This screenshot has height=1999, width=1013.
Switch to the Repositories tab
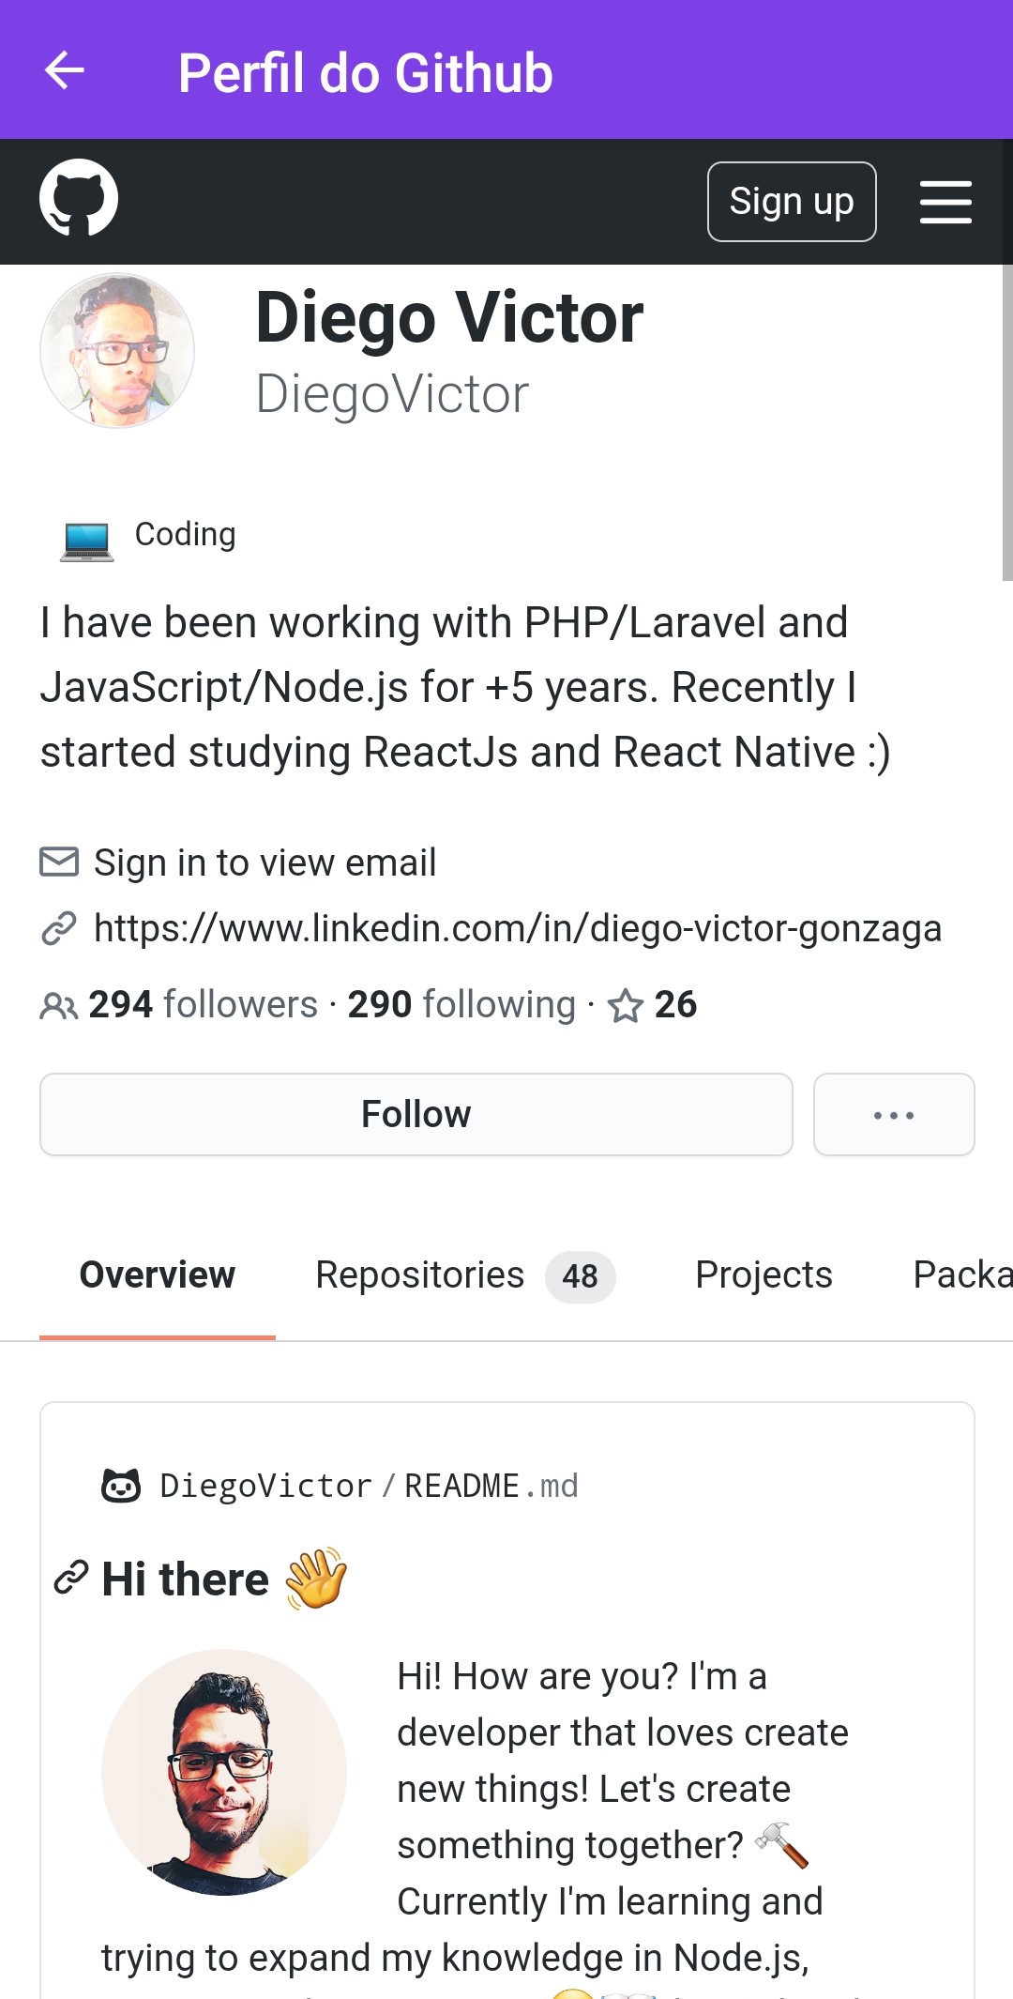click(465, 1275)
